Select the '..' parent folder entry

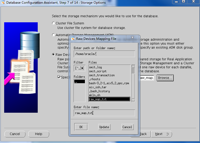[x=80, y=81]
